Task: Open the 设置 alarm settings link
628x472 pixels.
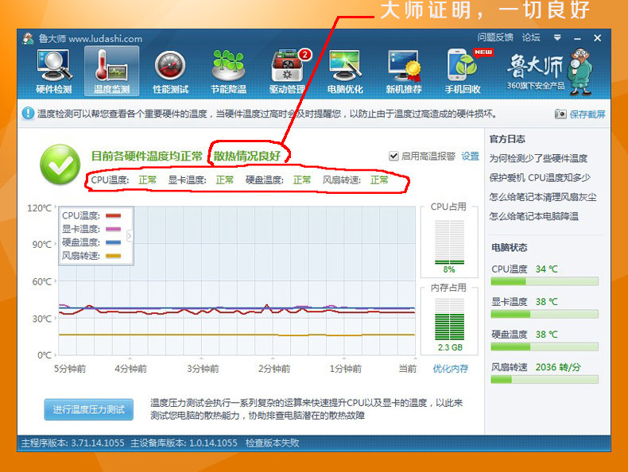Action: coord(470,156)
